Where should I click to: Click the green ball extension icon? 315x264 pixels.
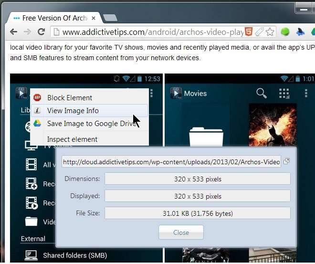click(x=285, y=32)
